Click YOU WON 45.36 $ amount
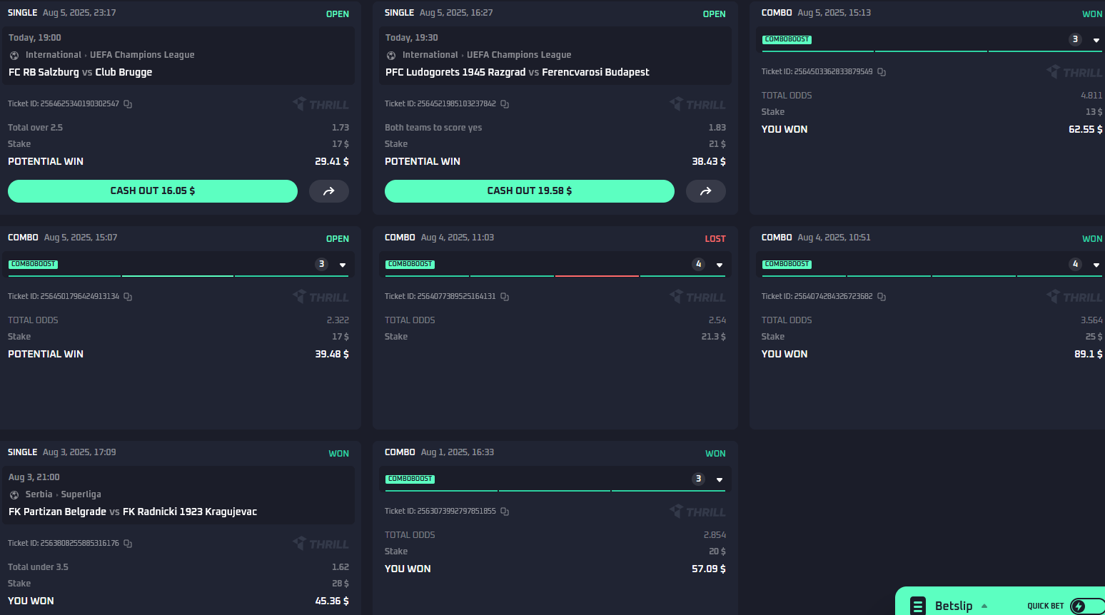Image resolution: width=1105 pixels, height=615 pixels. 332,601
